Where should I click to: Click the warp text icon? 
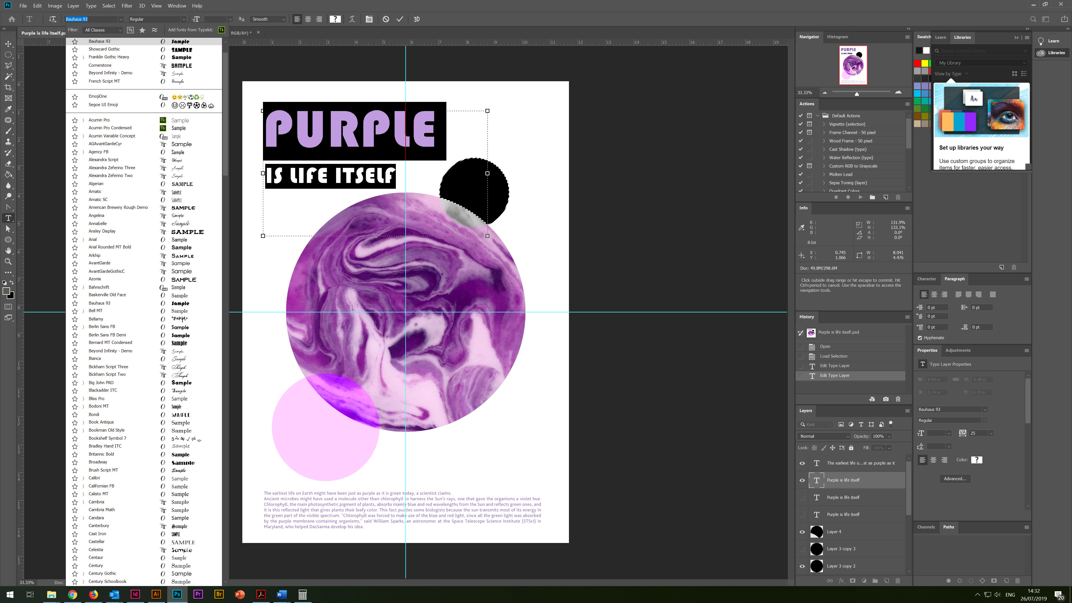coord(352,19)
